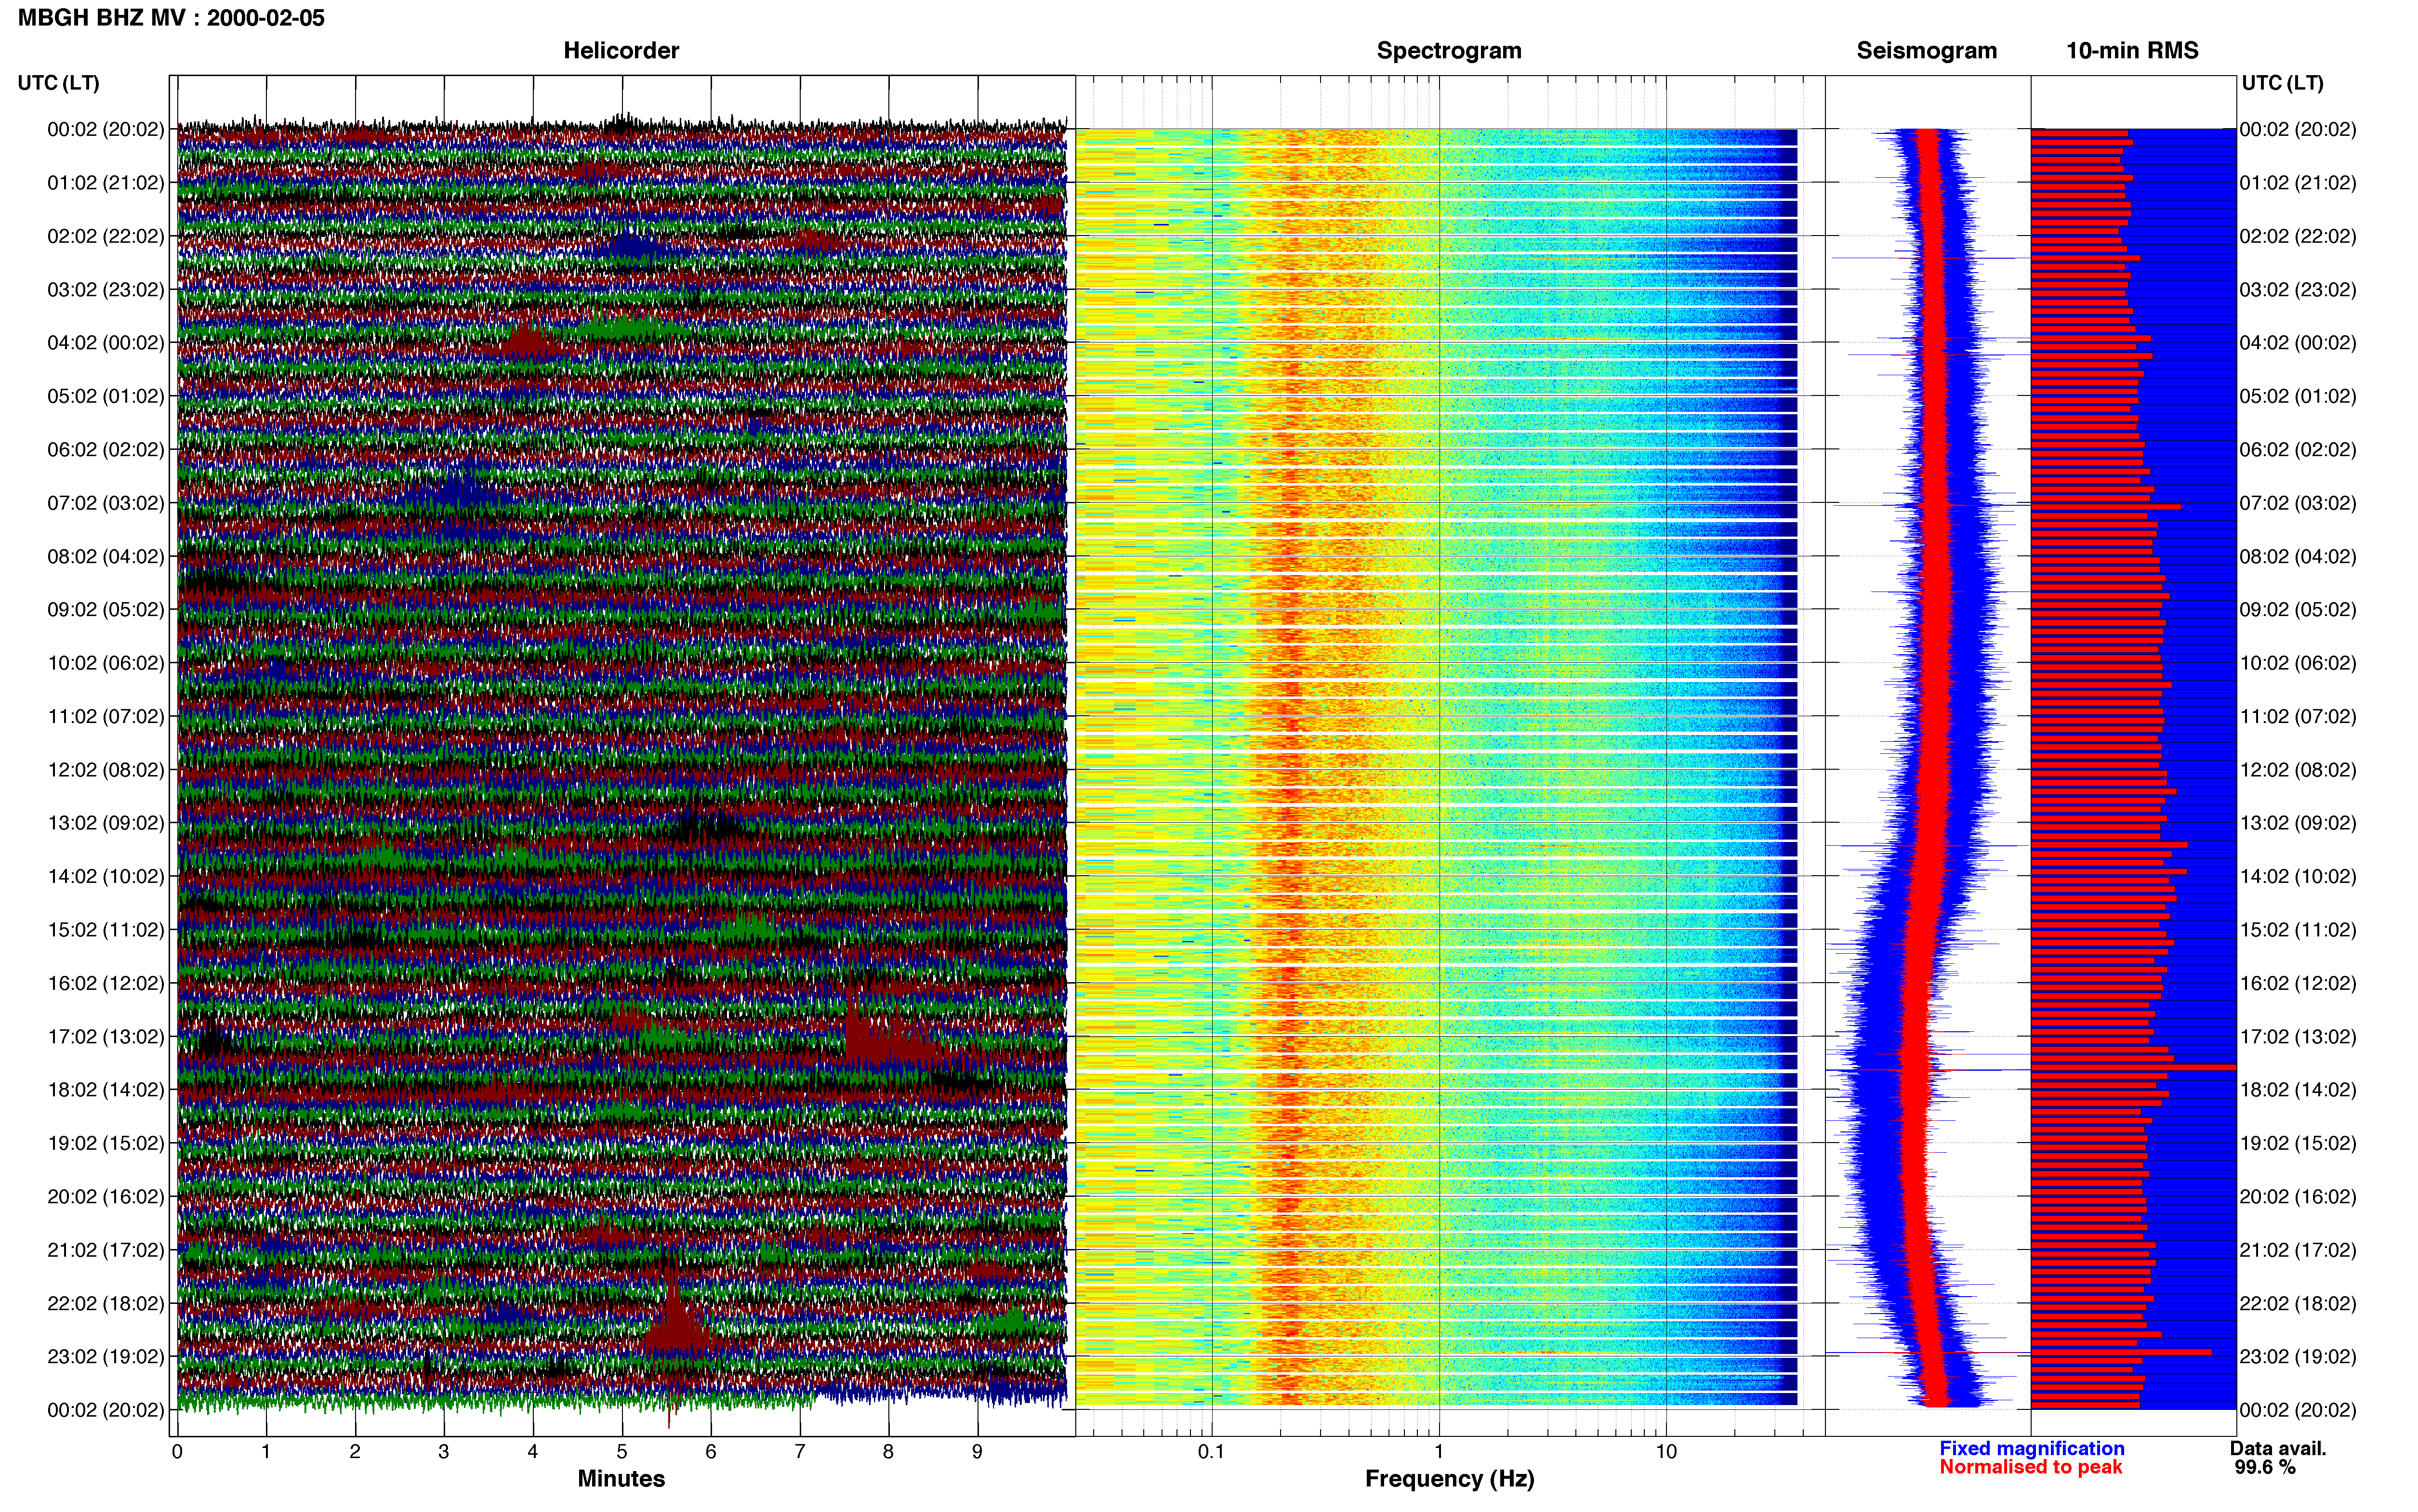
Task: Select the Helicorder panel heading
Action: [621, 51]
